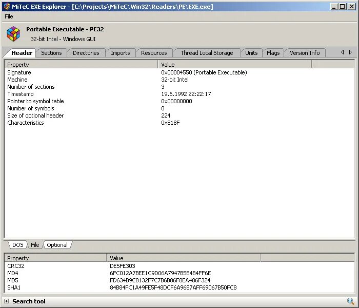Select the CRC32 row
The image size is (359, 308).
point(180,266)
